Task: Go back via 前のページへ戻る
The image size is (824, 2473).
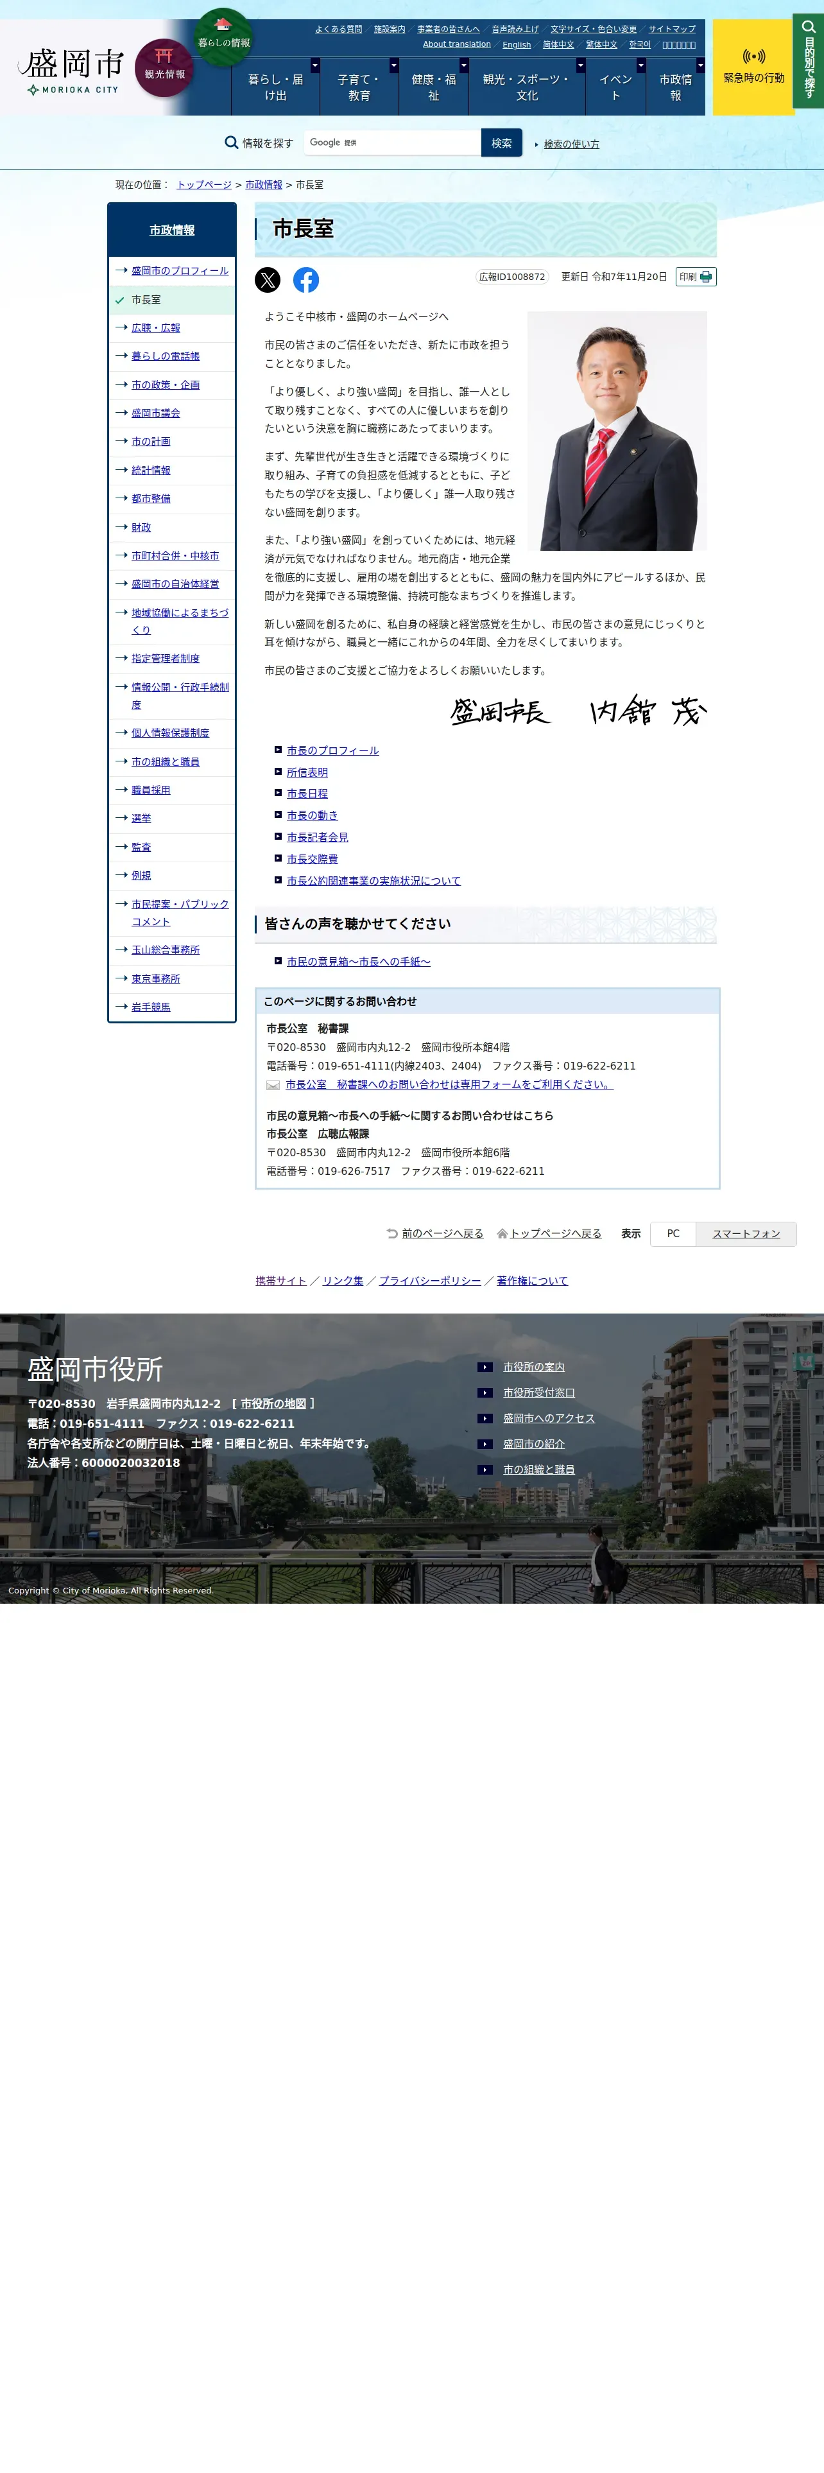Action: pos(442,1234)
